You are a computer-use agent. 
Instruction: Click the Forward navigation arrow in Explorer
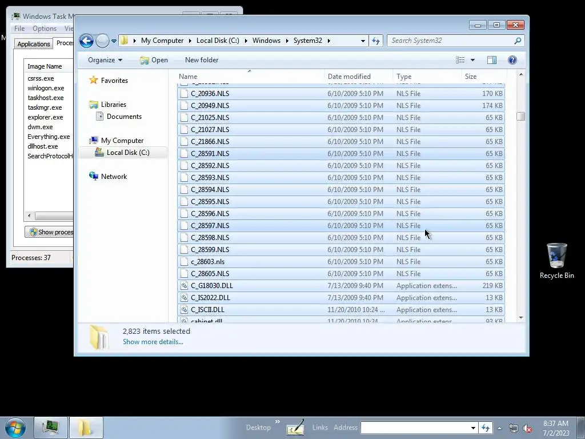tap(102, 41)
